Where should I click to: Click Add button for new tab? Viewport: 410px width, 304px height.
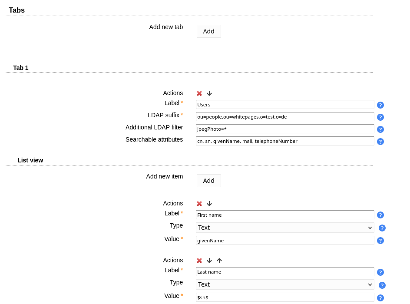pyautogui.click(x=209, y=31)
